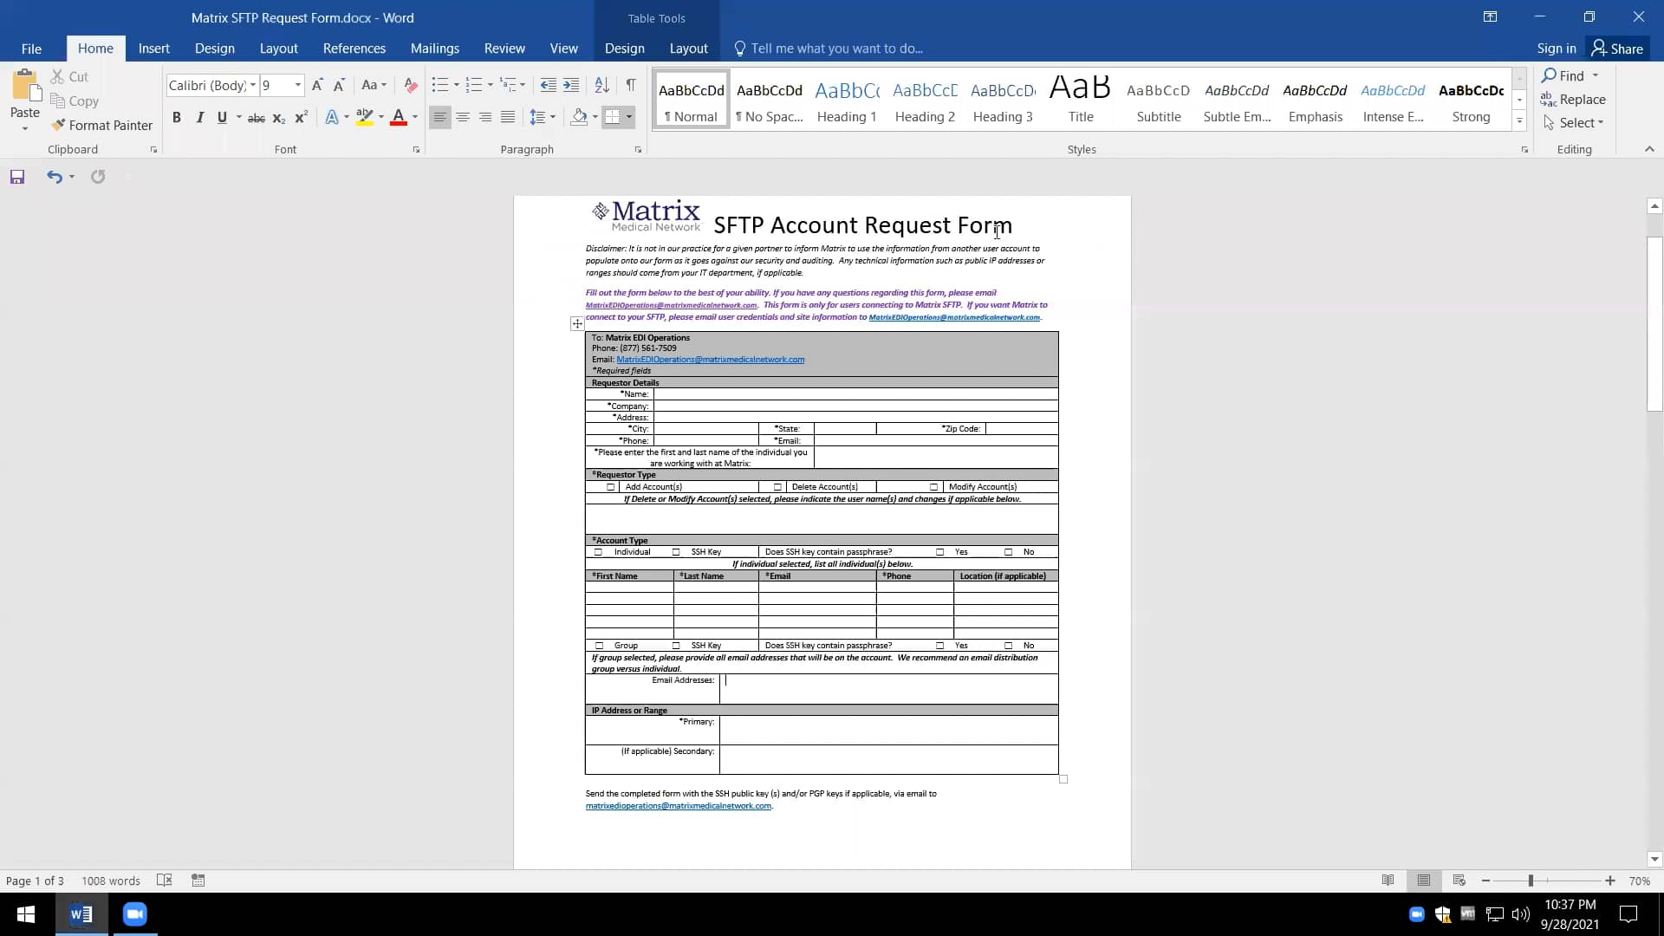This screenshot has width=1664, height=936.
Task: Apply strikethrough formatting
Action: pos(256,117)
